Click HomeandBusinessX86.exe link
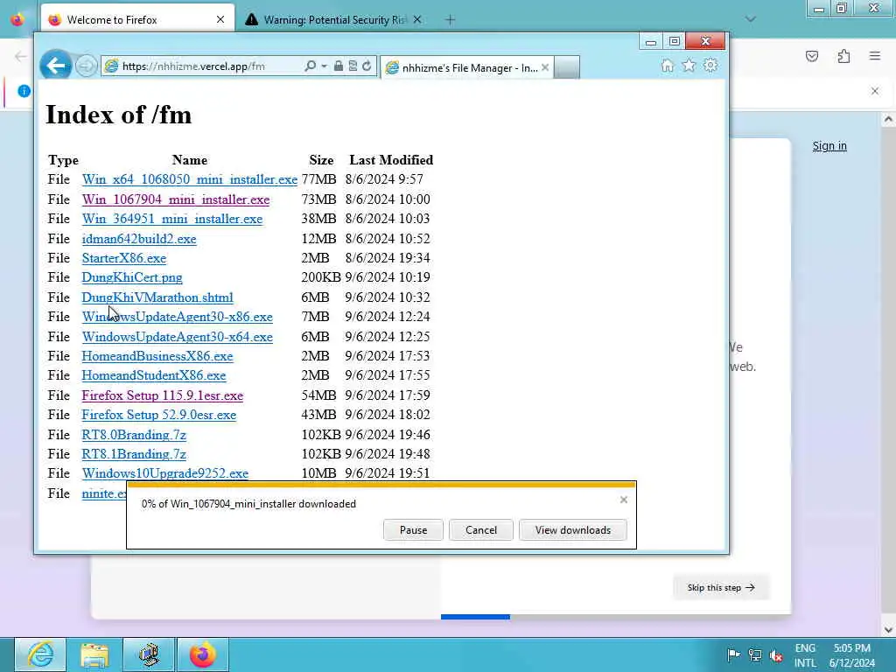The height and width of the screenshot is (672, 896). point(157,357)
